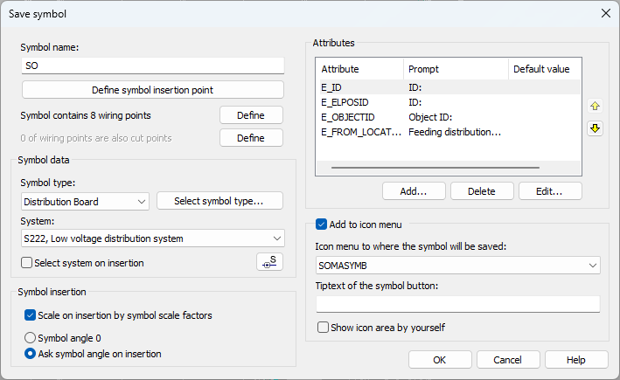Toggle Scale on insertion by symbol scale factors
The width and height of the screenshot is (620, 380).
click(x=30, y=315)
